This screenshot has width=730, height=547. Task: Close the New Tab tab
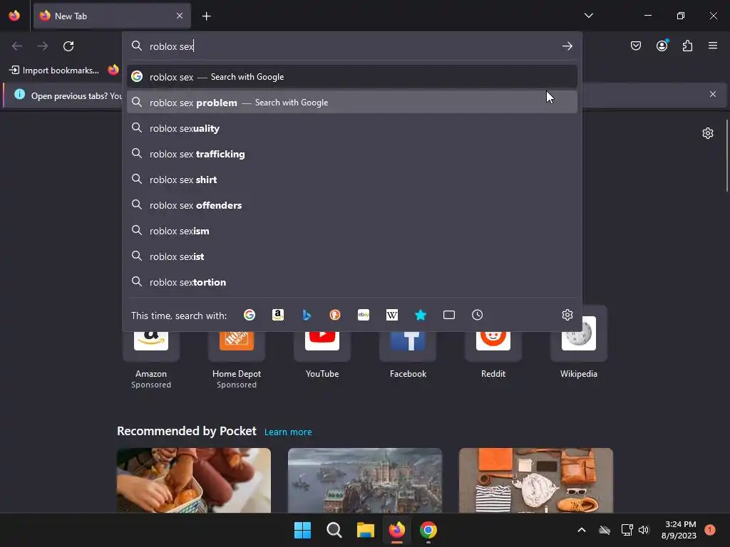click(180, 16)
